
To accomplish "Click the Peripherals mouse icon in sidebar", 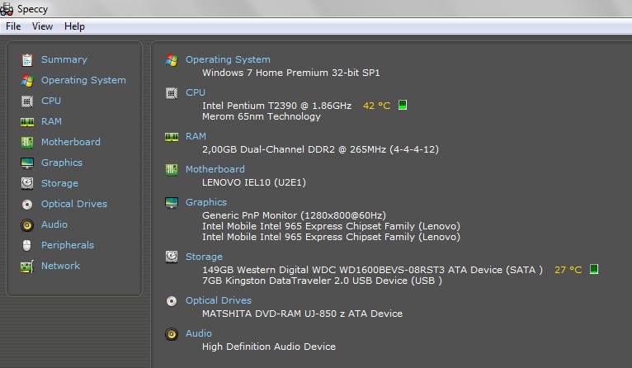I will pos(27,245).
